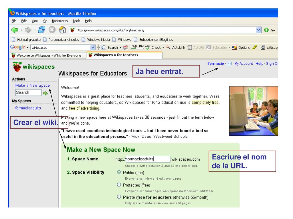Go to the Home page icon
Viewport: 293px width, 219px height.
click(x=63, y=30)
